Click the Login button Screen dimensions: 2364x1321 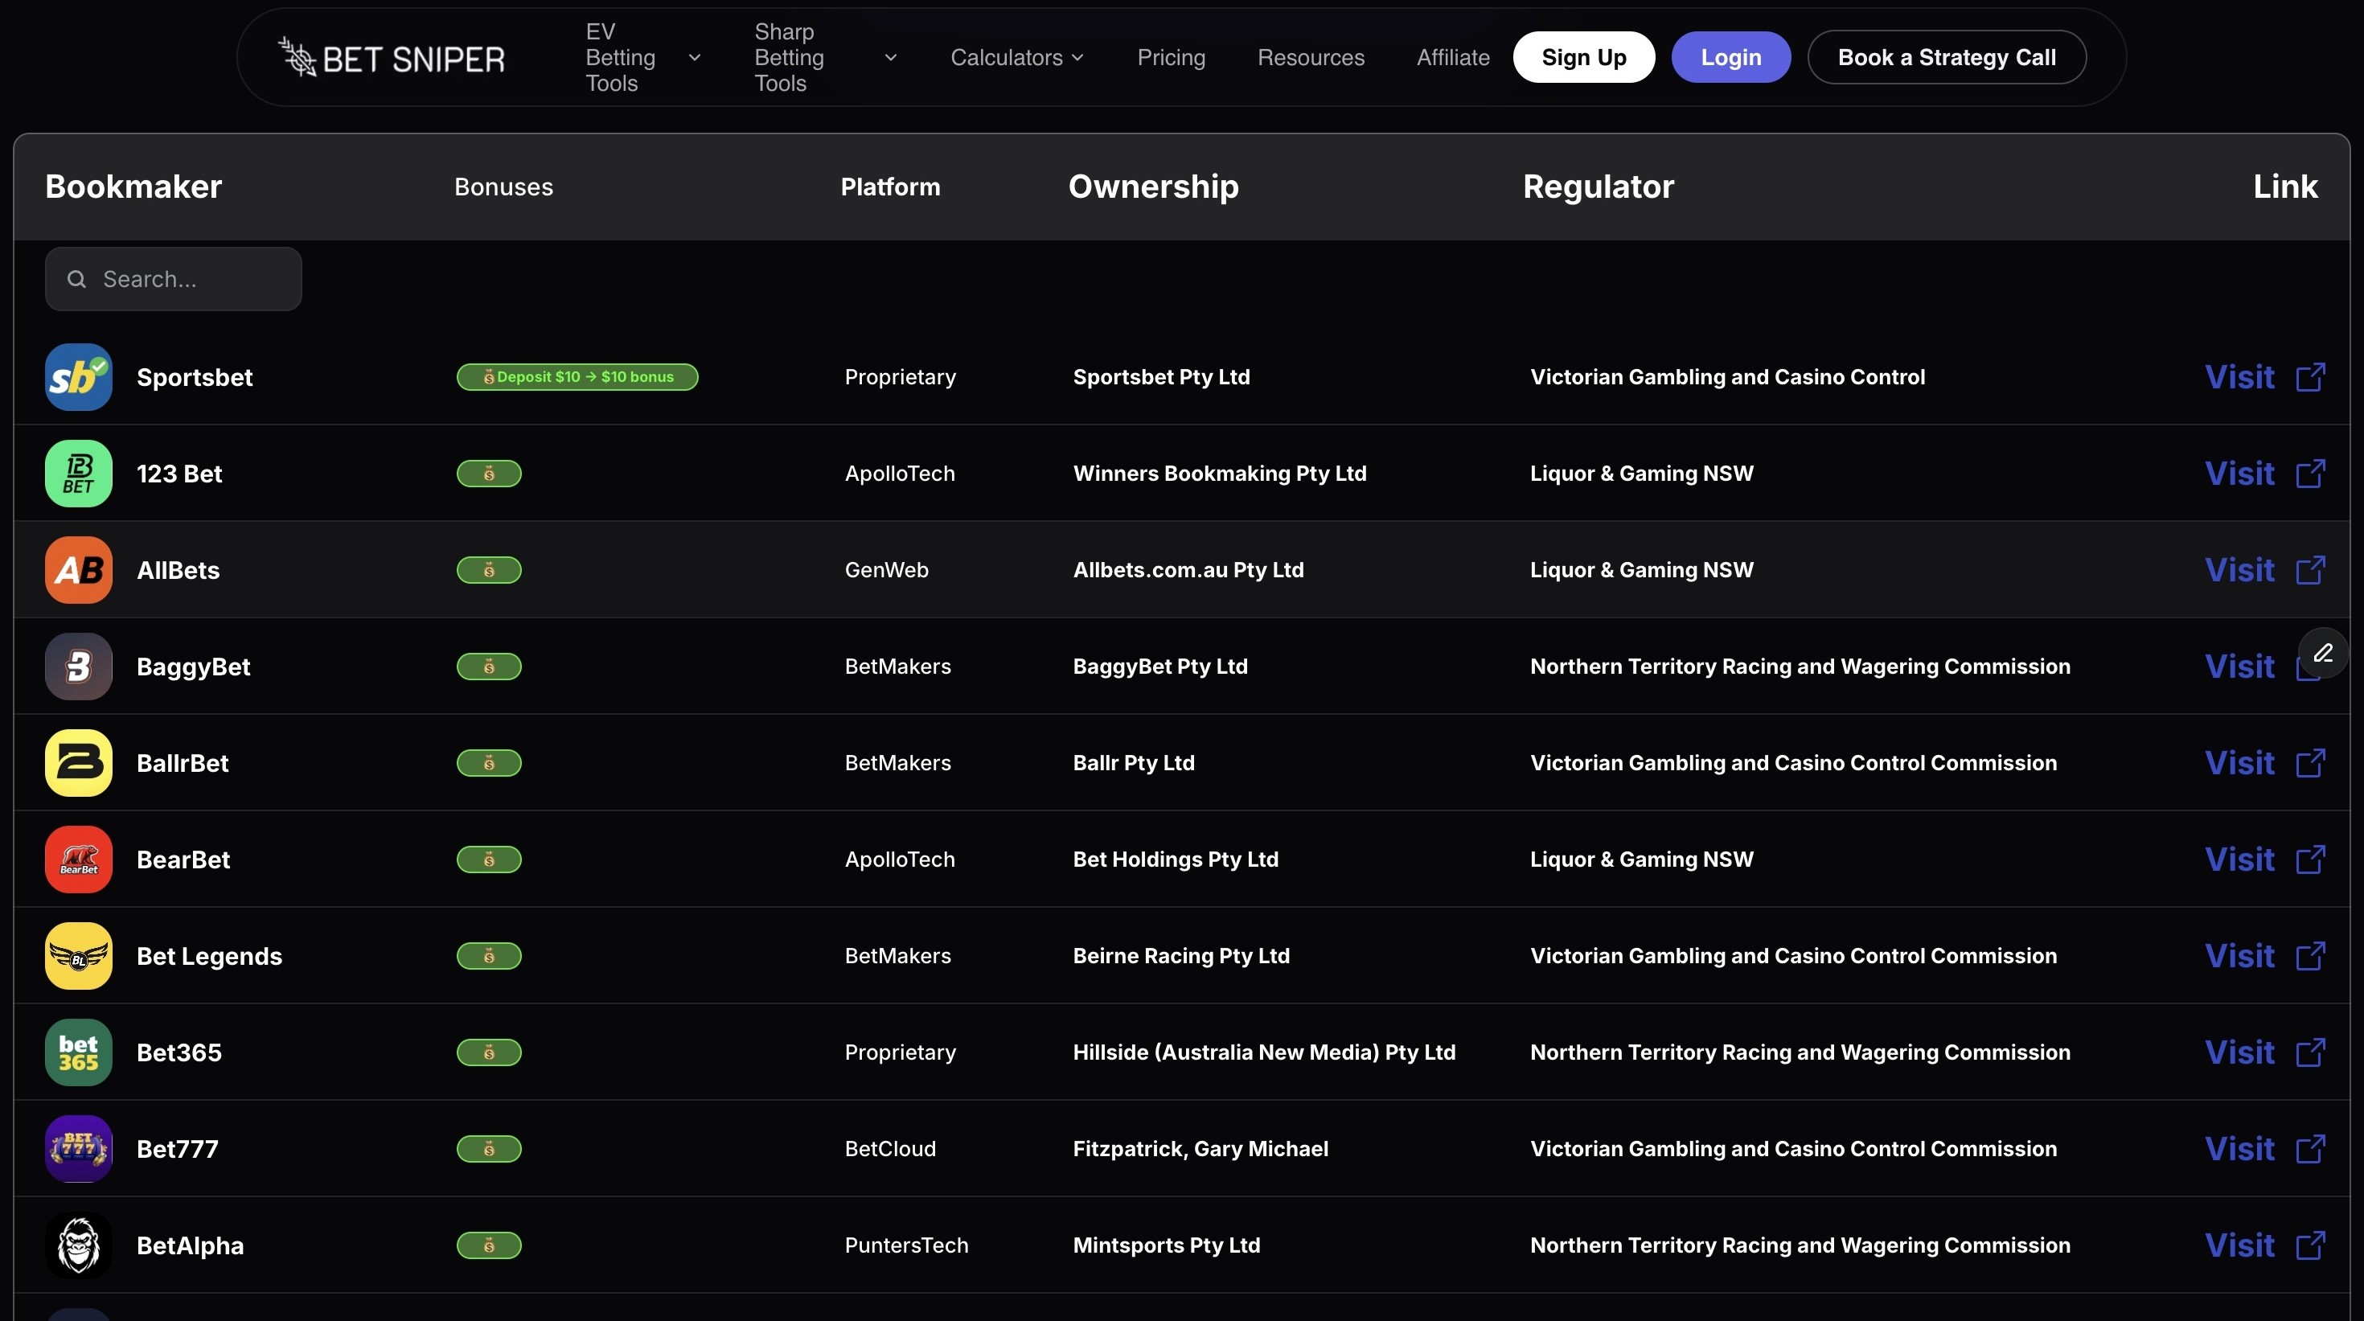1730,57
